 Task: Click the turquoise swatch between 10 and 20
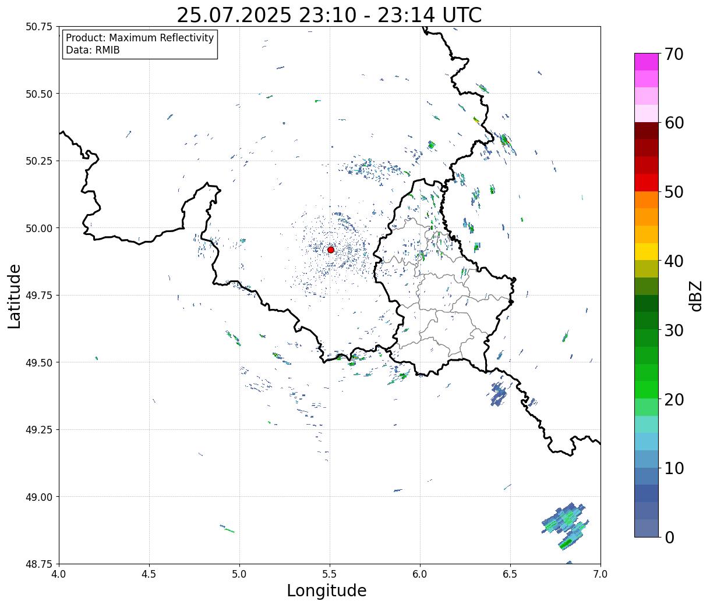[x=647, y=424]
